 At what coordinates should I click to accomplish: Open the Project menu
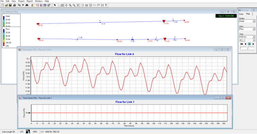[21, 1]
